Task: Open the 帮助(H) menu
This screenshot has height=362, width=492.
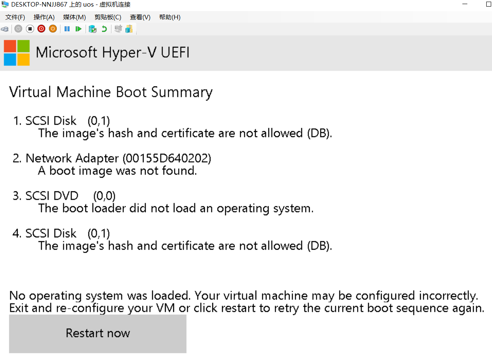Action: 169,17
